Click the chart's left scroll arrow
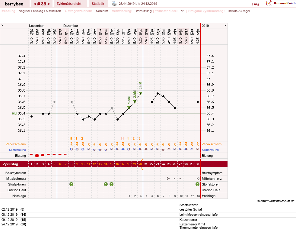296x239 pixels. pos(2,25)
